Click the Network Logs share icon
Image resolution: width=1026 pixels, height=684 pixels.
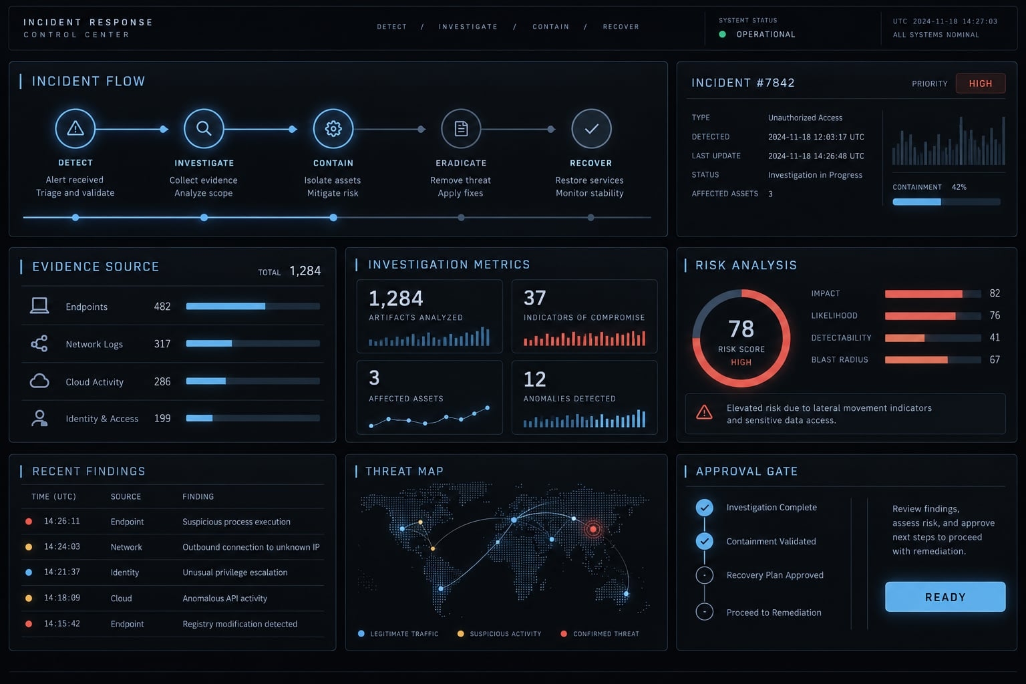click(39, 344)
